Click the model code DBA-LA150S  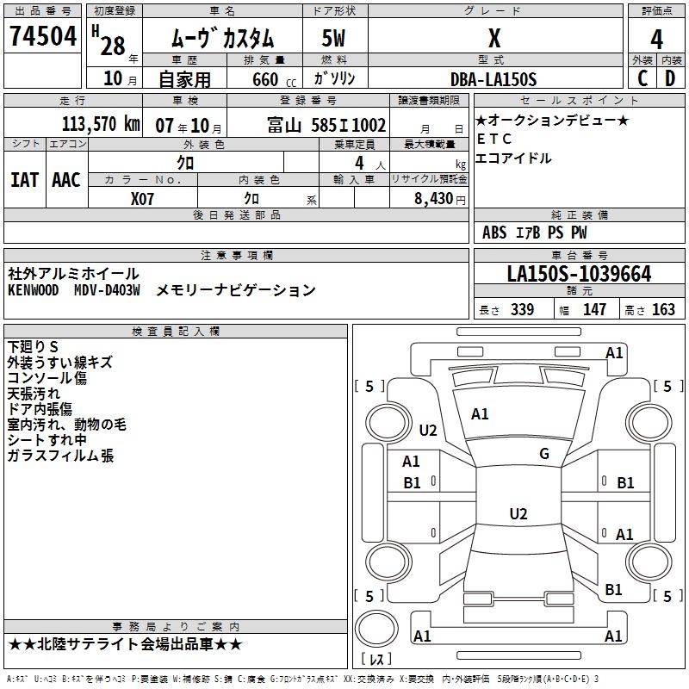(493, 79)
